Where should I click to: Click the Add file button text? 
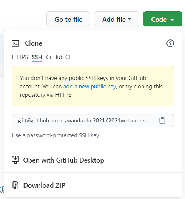click(x=114, y=20)
